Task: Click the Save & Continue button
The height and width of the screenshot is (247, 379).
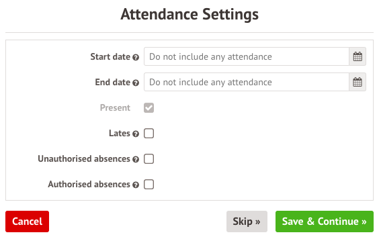Action: 325,221
